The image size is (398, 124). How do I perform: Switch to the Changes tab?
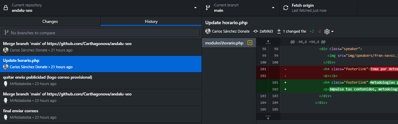pos(50,22)
